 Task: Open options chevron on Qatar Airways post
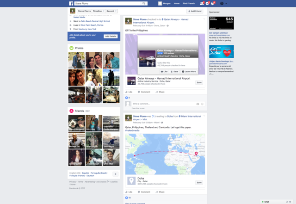[204, 19]
